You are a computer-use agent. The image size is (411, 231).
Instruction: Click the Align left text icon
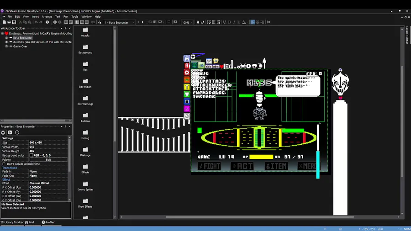253,22
